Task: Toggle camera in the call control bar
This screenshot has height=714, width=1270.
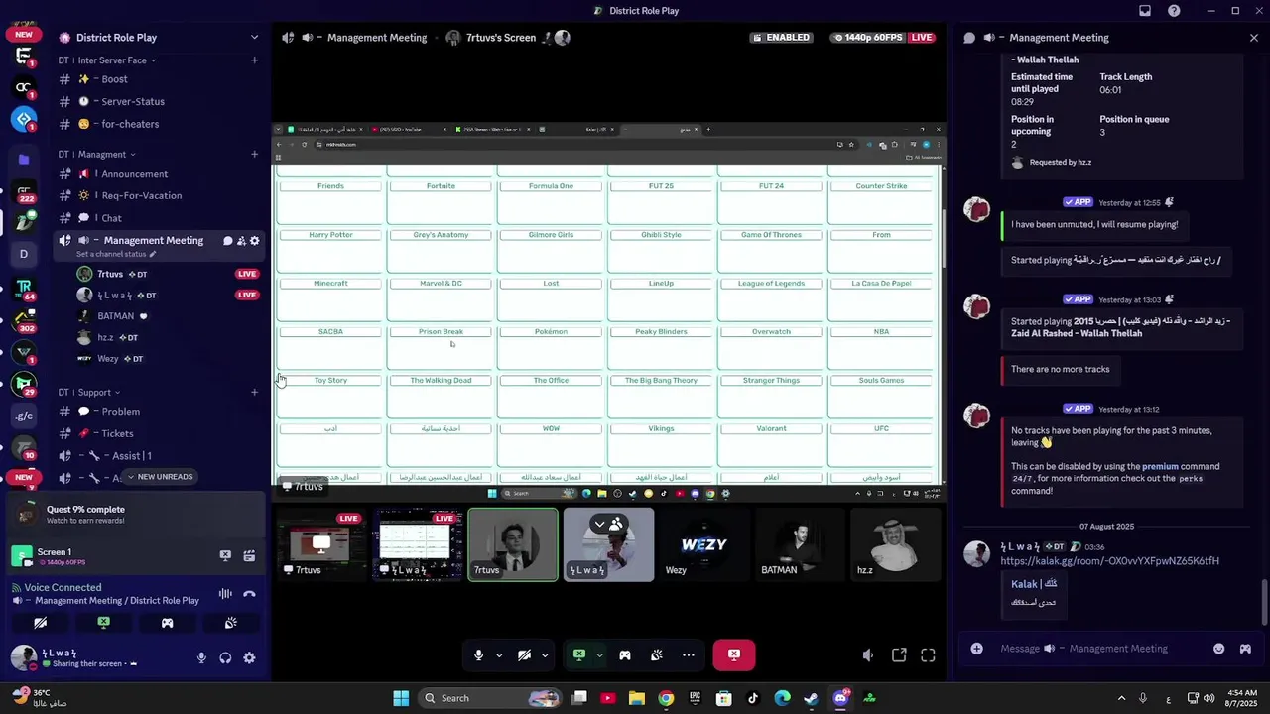Action: (525, 654)
